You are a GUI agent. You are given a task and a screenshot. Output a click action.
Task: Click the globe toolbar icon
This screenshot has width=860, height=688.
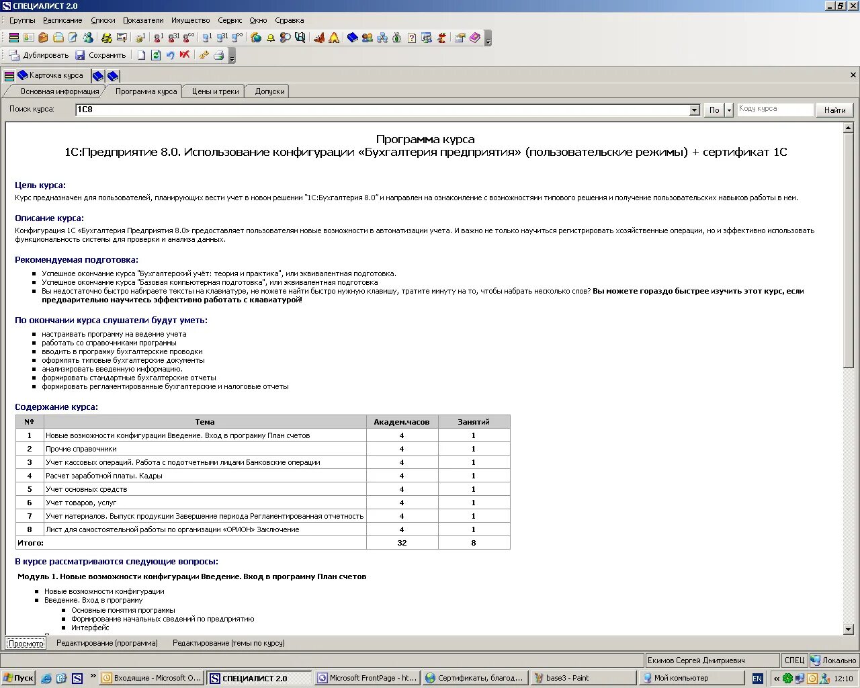point(256,38)
